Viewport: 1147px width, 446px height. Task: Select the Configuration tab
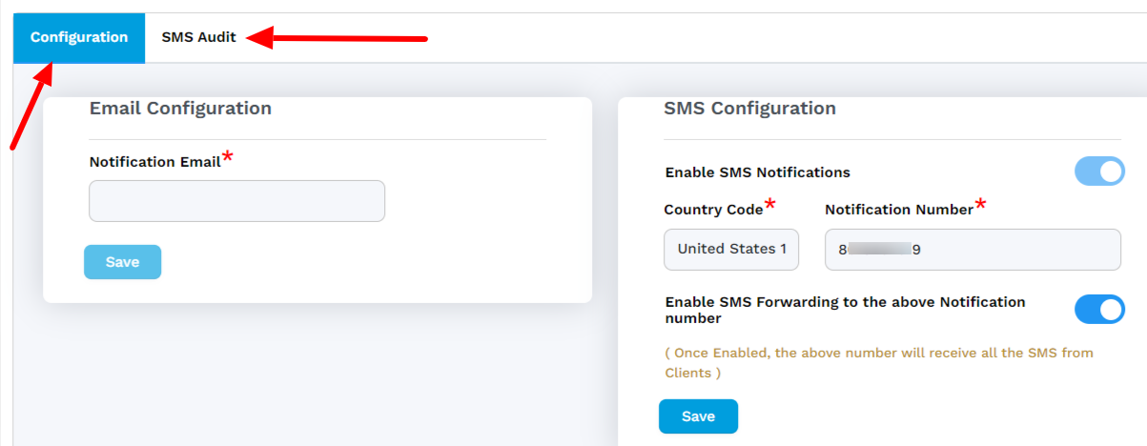click(x=79, y=38)
